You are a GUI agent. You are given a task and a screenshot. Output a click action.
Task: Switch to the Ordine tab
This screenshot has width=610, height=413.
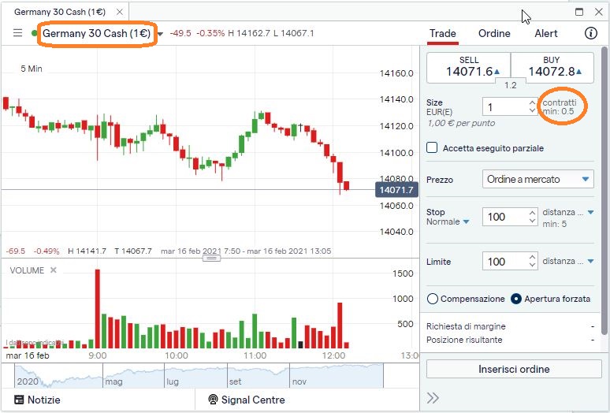tap(494, 33)
